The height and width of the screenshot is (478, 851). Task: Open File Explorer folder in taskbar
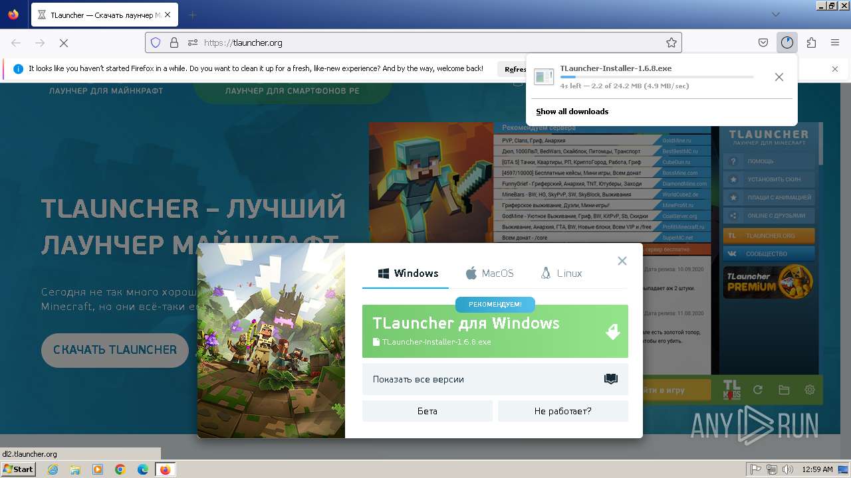click(x=75, y=469)
